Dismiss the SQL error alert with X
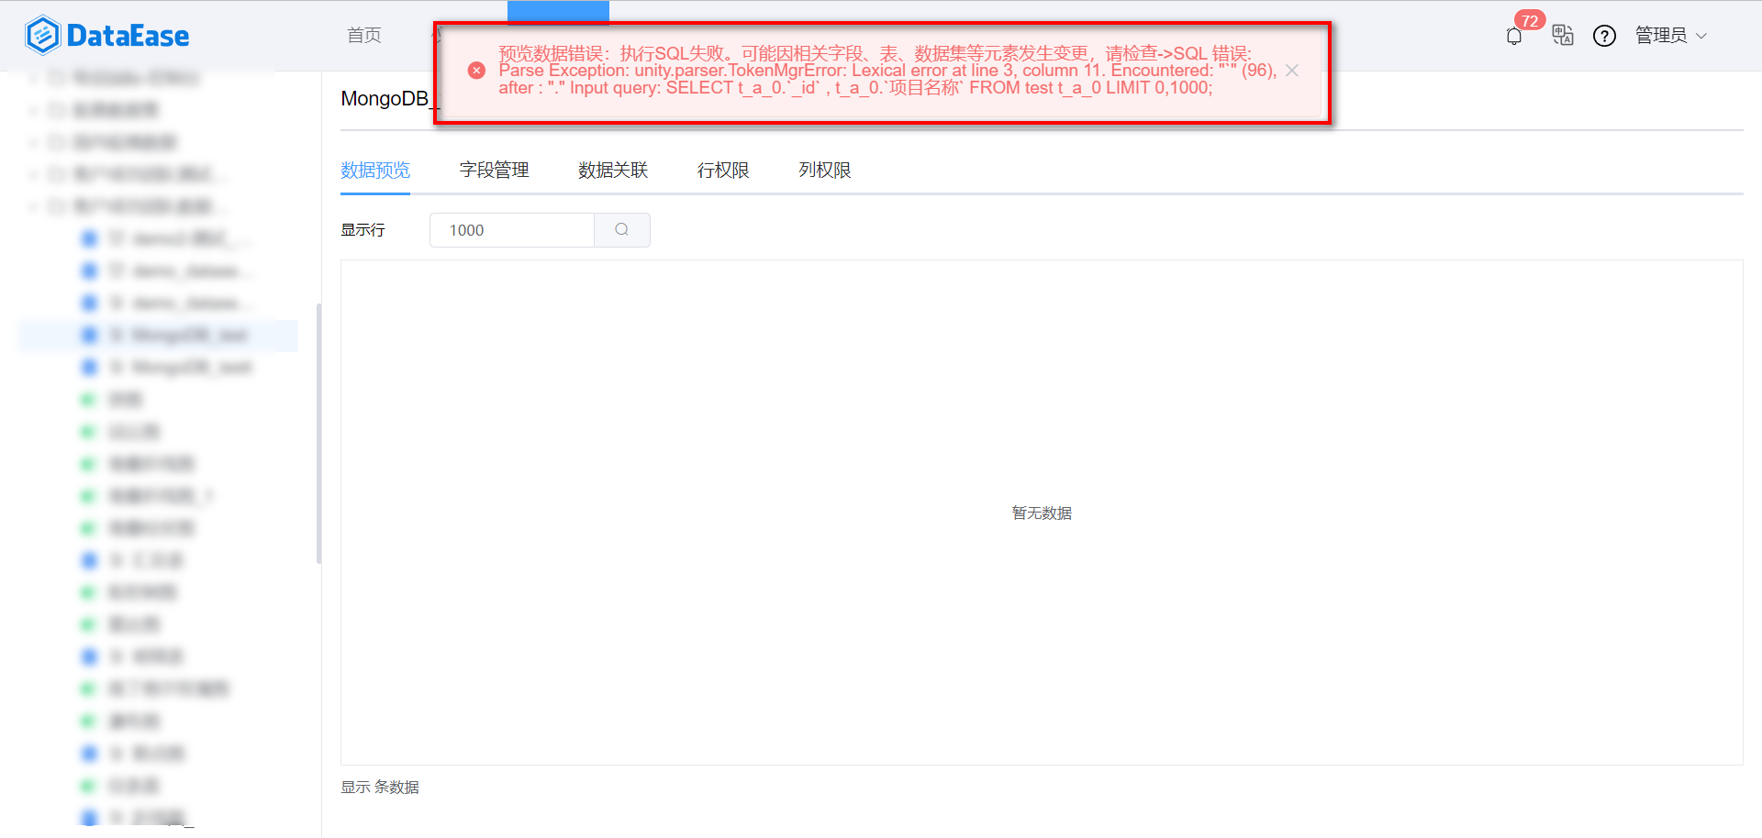The width and height of the screenshot is (1762, 838). [1292, 71]
